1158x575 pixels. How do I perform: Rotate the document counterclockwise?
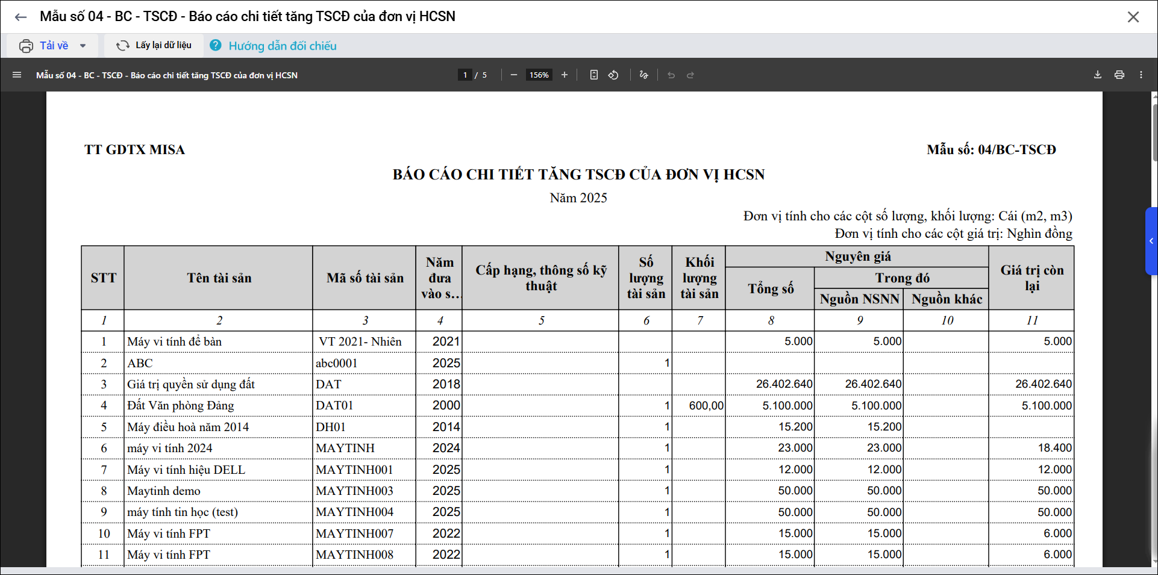[x=613, y=75]
